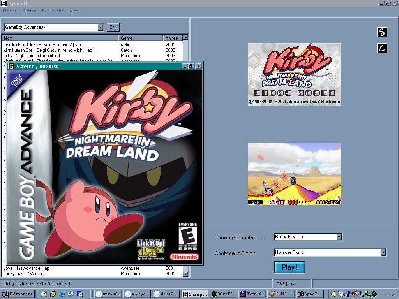Click game list scrollbar down arrow
399x299 pixels.
tap(185, 274)
